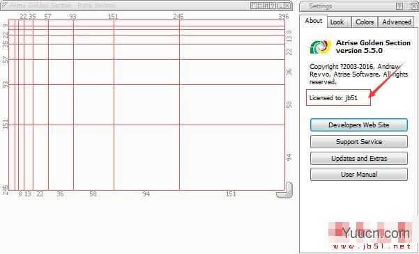Click the corner-shaped first icon in Ratio Section title bar

pyautogui.click(x=253, y=6)
